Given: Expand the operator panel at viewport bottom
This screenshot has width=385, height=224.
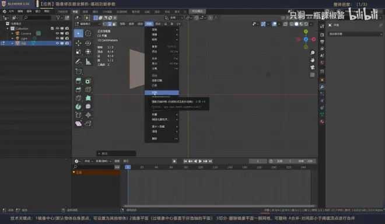Looking at the screenshot, I should [116, 153].
